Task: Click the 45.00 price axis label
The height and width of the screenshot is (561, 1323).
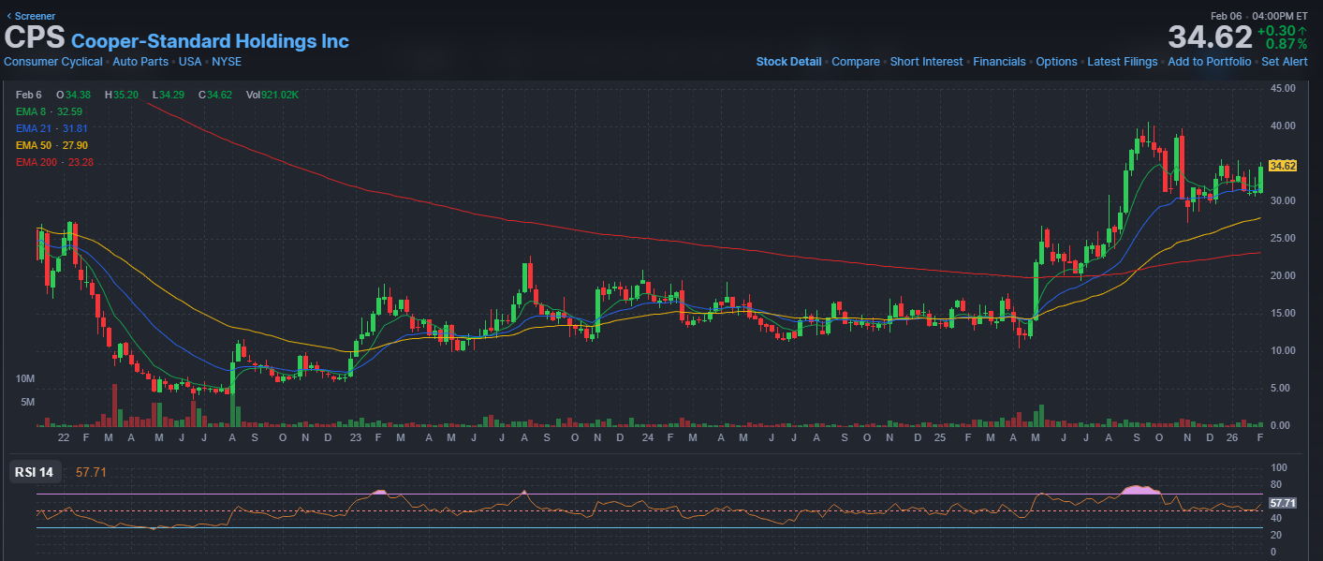Action: [1283, 88]
